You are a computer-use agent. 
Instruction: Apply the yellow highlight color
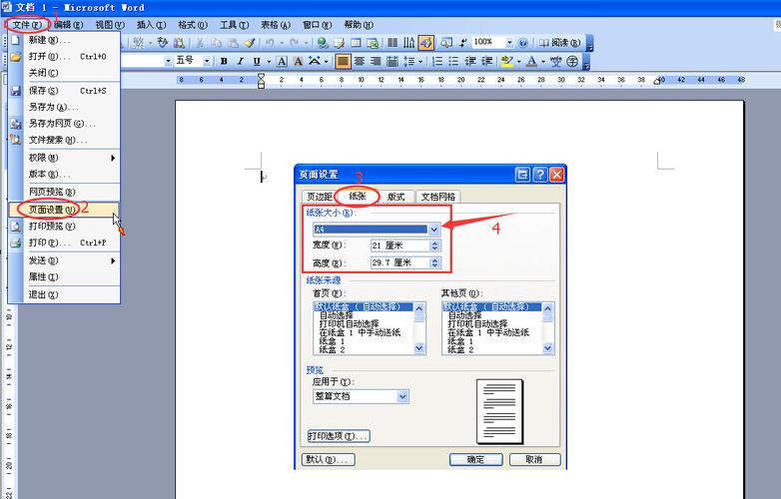pyautogui.click(x=507, y=61)
